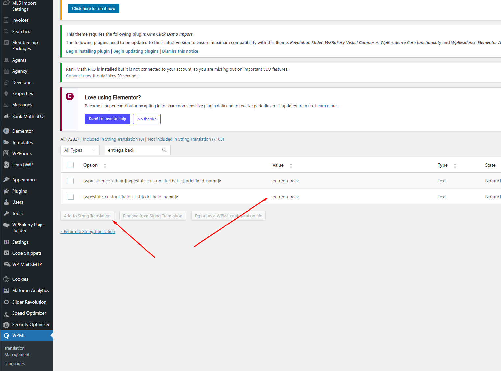Click the Searches magnifier icon in sidebar
The width and height of the screenshot is (501, 371).
[6, 31]
